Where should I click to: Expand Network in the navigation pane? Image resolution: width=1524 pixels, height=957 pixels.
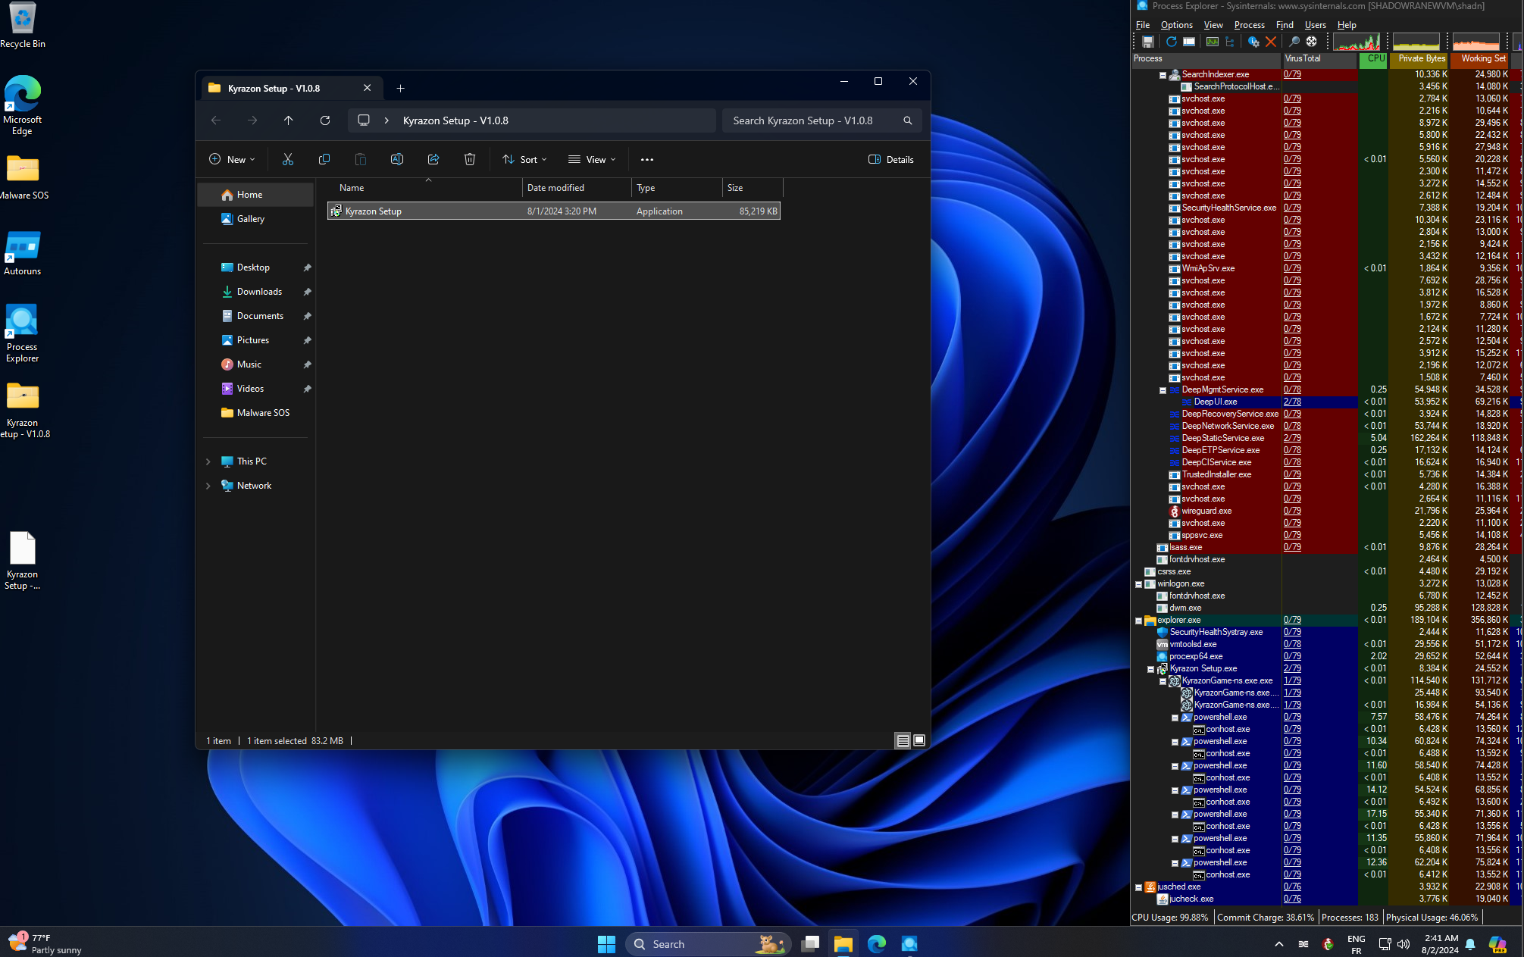208,486
